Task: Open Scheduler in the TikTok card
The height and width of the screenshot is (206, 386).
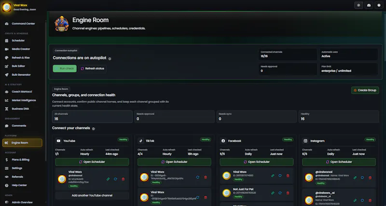Action: click(174, 162)
